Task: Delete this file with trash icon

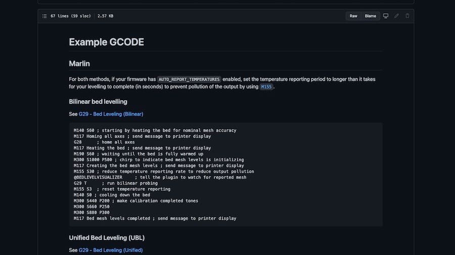Action: pos(407,16)
